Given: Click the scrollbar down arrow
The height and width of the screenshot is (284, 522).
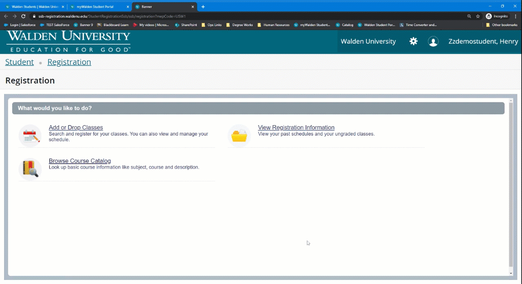Looking at the screenshot, I should tap(510, 274).
